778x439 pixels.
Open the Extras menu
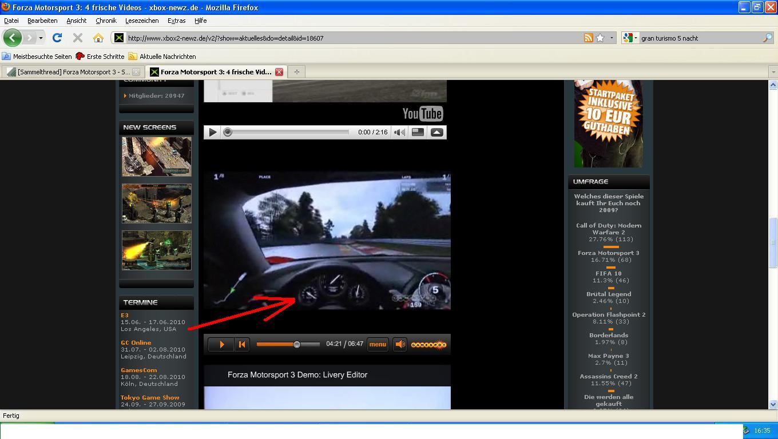(x=176, y=21)
